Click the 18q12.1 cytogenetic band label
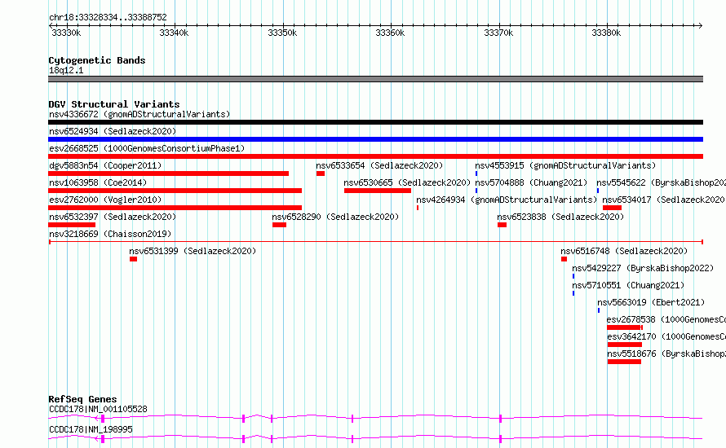Screen dimensions: 726x448 click(x=66, y=70)
